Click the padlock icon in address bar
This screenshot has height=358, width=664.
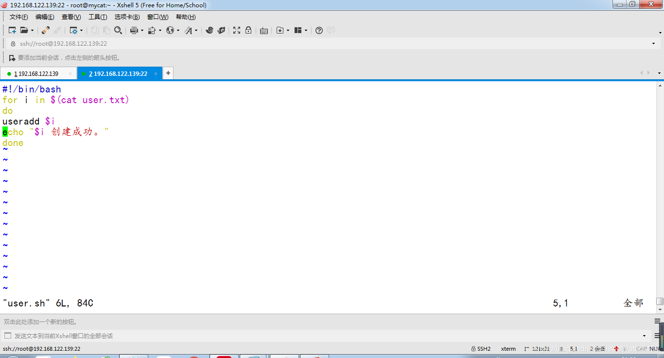(13, 44)
